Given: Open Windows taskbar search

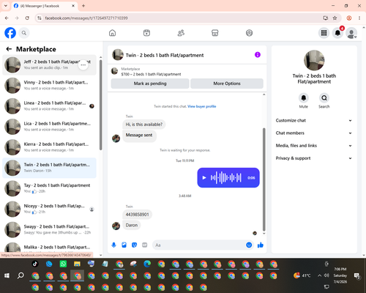Looking at the screenshot, I should [x=20, y=275].
